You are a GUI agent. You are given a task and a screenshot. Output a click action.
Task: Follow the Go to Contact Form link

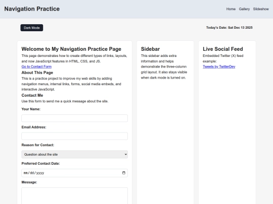click(x=36, y=66)
